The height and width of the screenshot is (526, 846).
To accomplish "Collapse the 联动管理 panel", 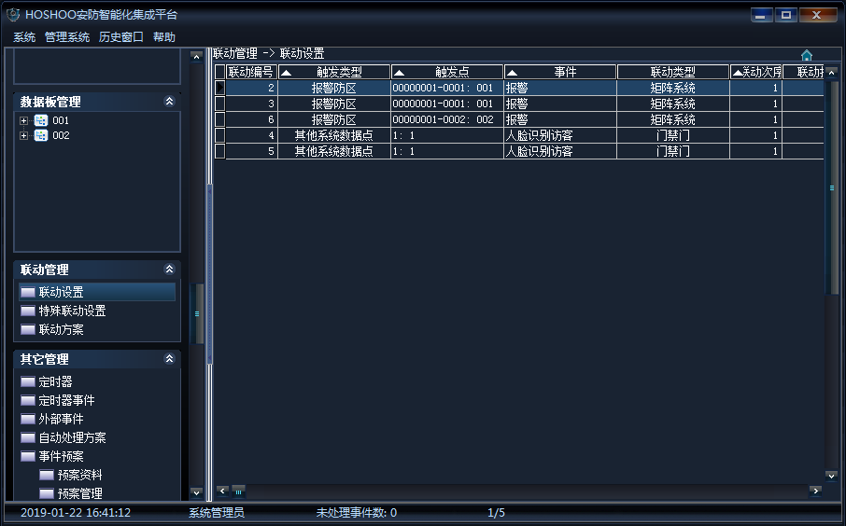I will (x=169, y=270).
